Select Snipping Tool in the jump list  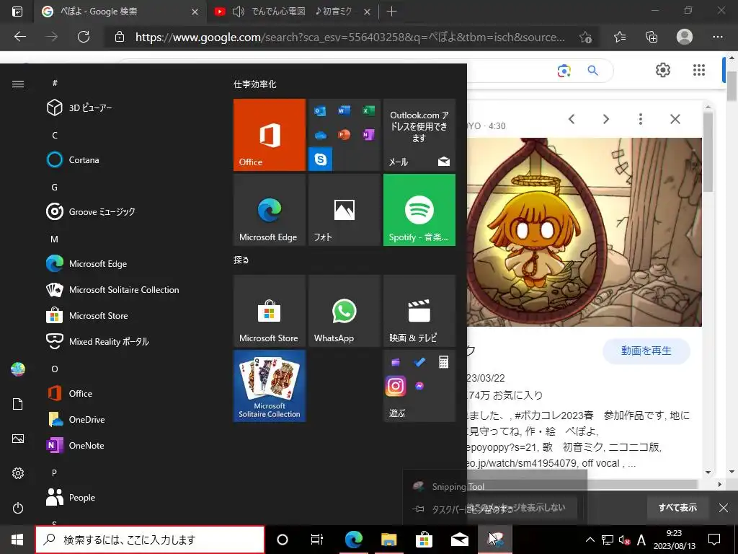(495, 487)
